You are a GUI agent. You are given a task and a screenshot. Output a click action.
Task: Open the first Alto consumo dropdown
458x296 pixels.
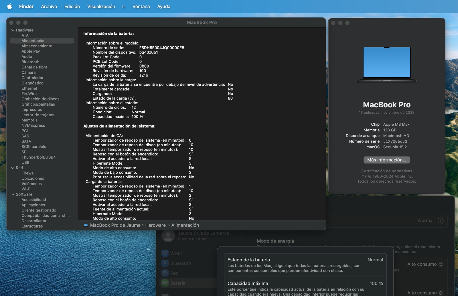tap(425, 264)
